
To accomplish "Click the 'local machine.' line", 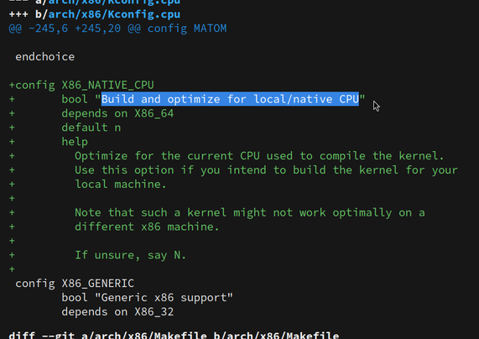I will pyautogui.click(x=121, y=185).
